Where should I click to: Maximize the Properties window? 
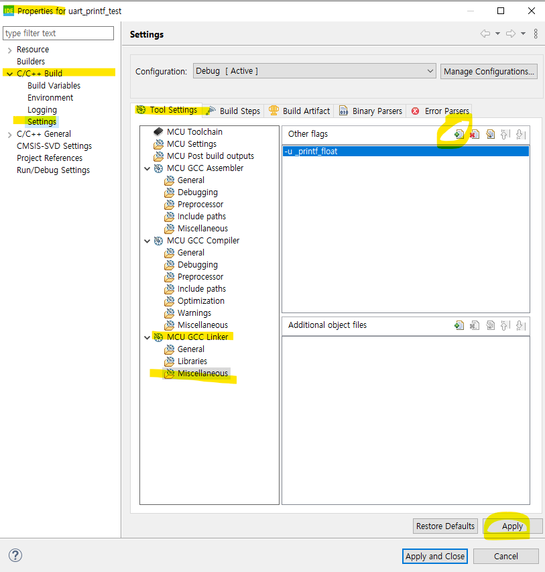(x=501, y=11)
